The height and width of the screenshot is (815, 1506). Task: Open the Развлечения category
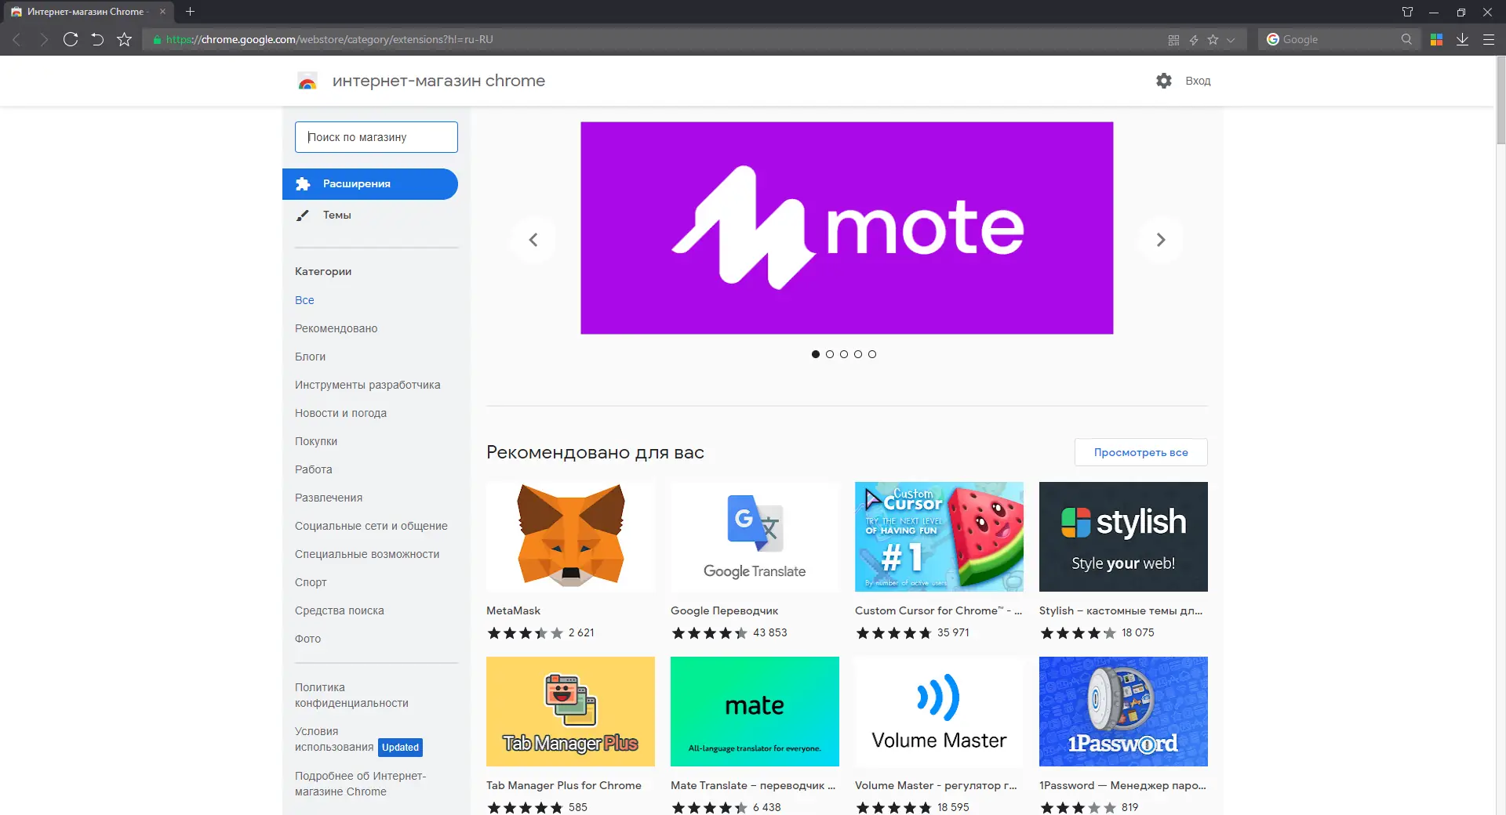click(x=329, y=498)
